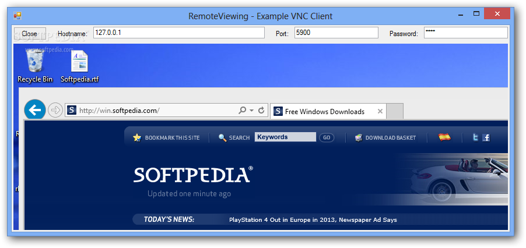Close the Free Windows Downloads tab
The image size is (526, 248).
(380, 111)
